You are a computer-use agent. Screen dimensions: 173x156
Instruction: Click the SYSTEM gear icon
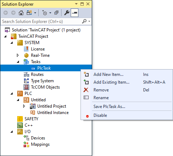pyautogui.click(x=20, y=43)
